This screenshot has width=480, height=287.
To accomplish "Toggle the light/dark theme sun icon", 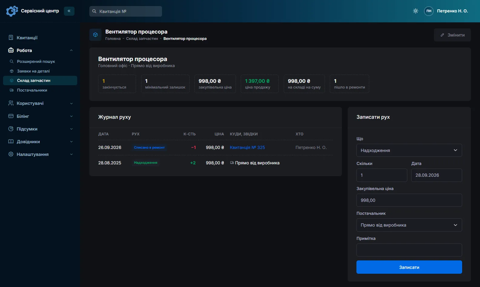I will click(x=415, y=11).
